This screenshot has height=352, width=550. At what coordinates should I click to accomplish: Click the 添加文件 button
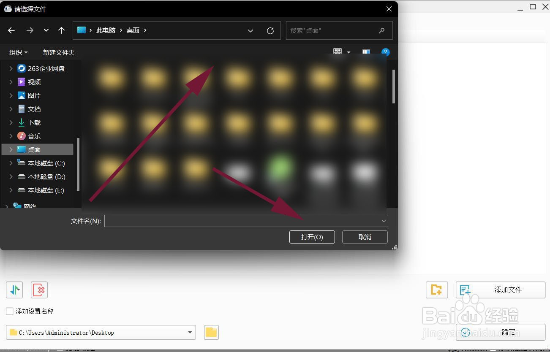(x=501, y=290)
